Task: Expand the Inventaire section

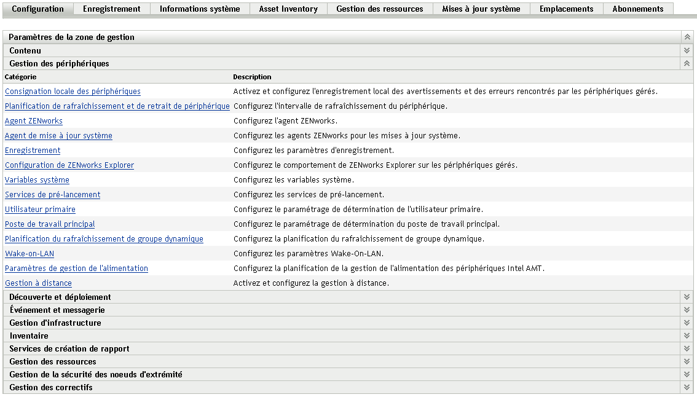Action: (x=685, y=336)
